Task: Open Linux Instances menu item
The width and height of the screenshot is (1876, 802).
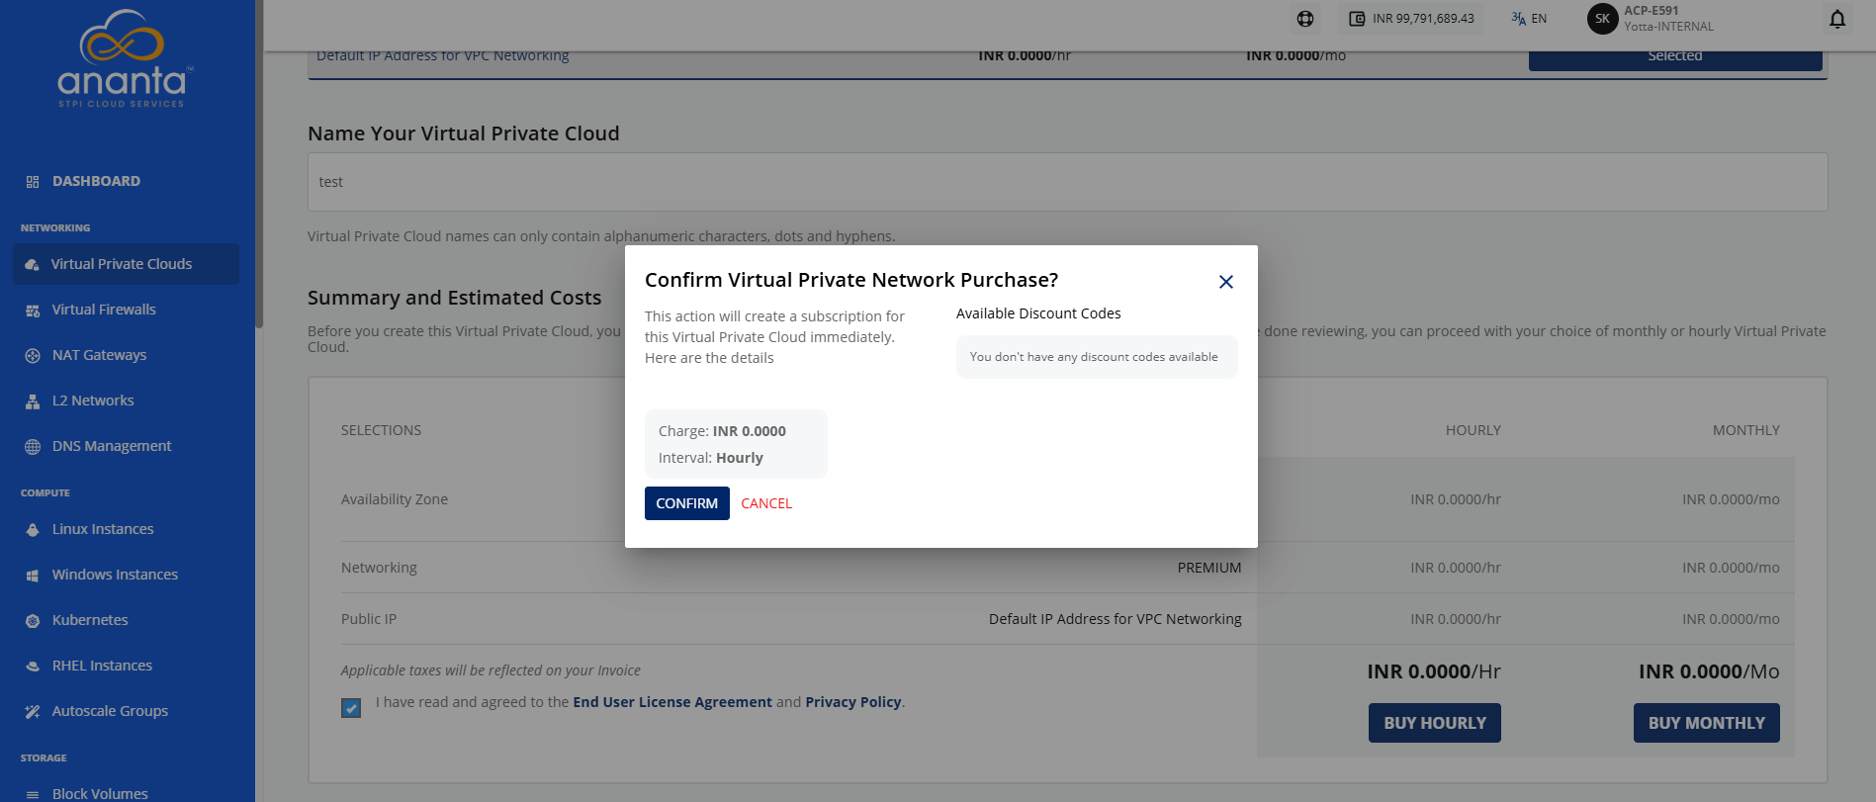Action: coord(103,529)
